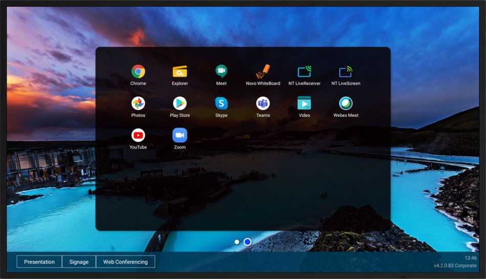Screen dimensions: 486x279
Task: Launch the Zoom app
Action: point(180,135)
